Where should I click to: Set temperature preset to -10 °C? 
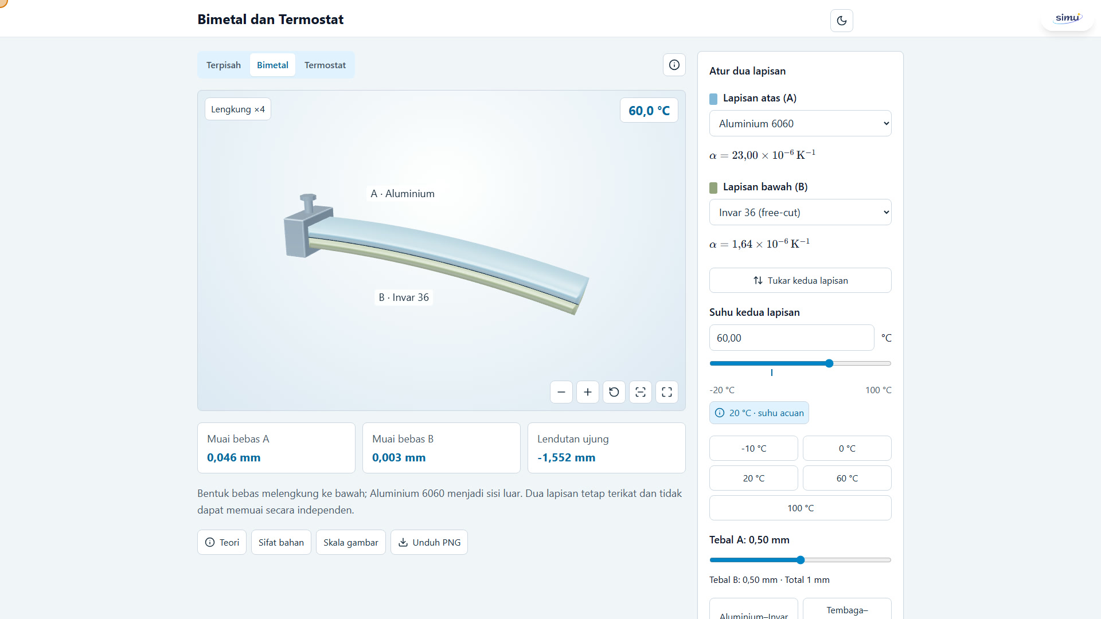coord(753,448)
